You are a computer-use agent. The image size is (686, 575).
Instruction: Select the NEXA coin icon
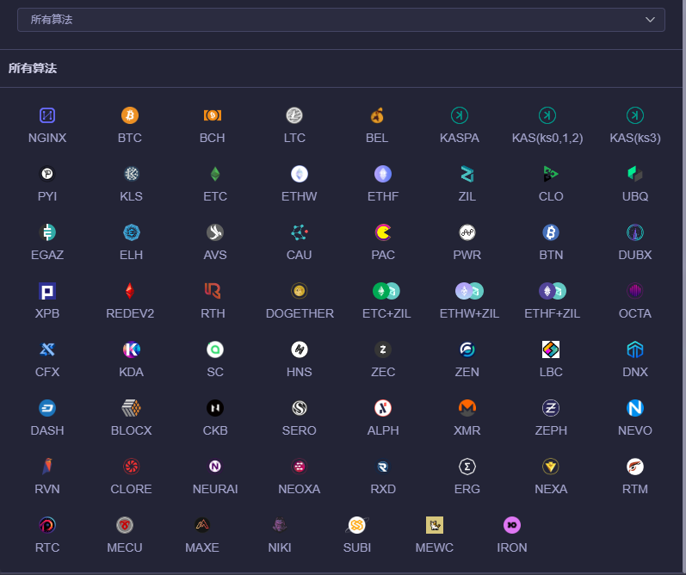click(551, 467)
